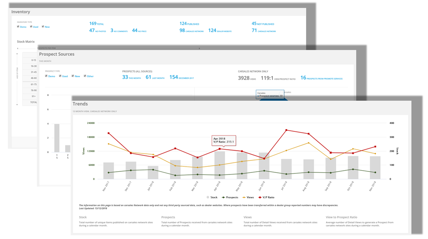Click the right arrow on Prospects Per Item bar
The width and height of the screenshot is (428, 239).
point(200,48)
